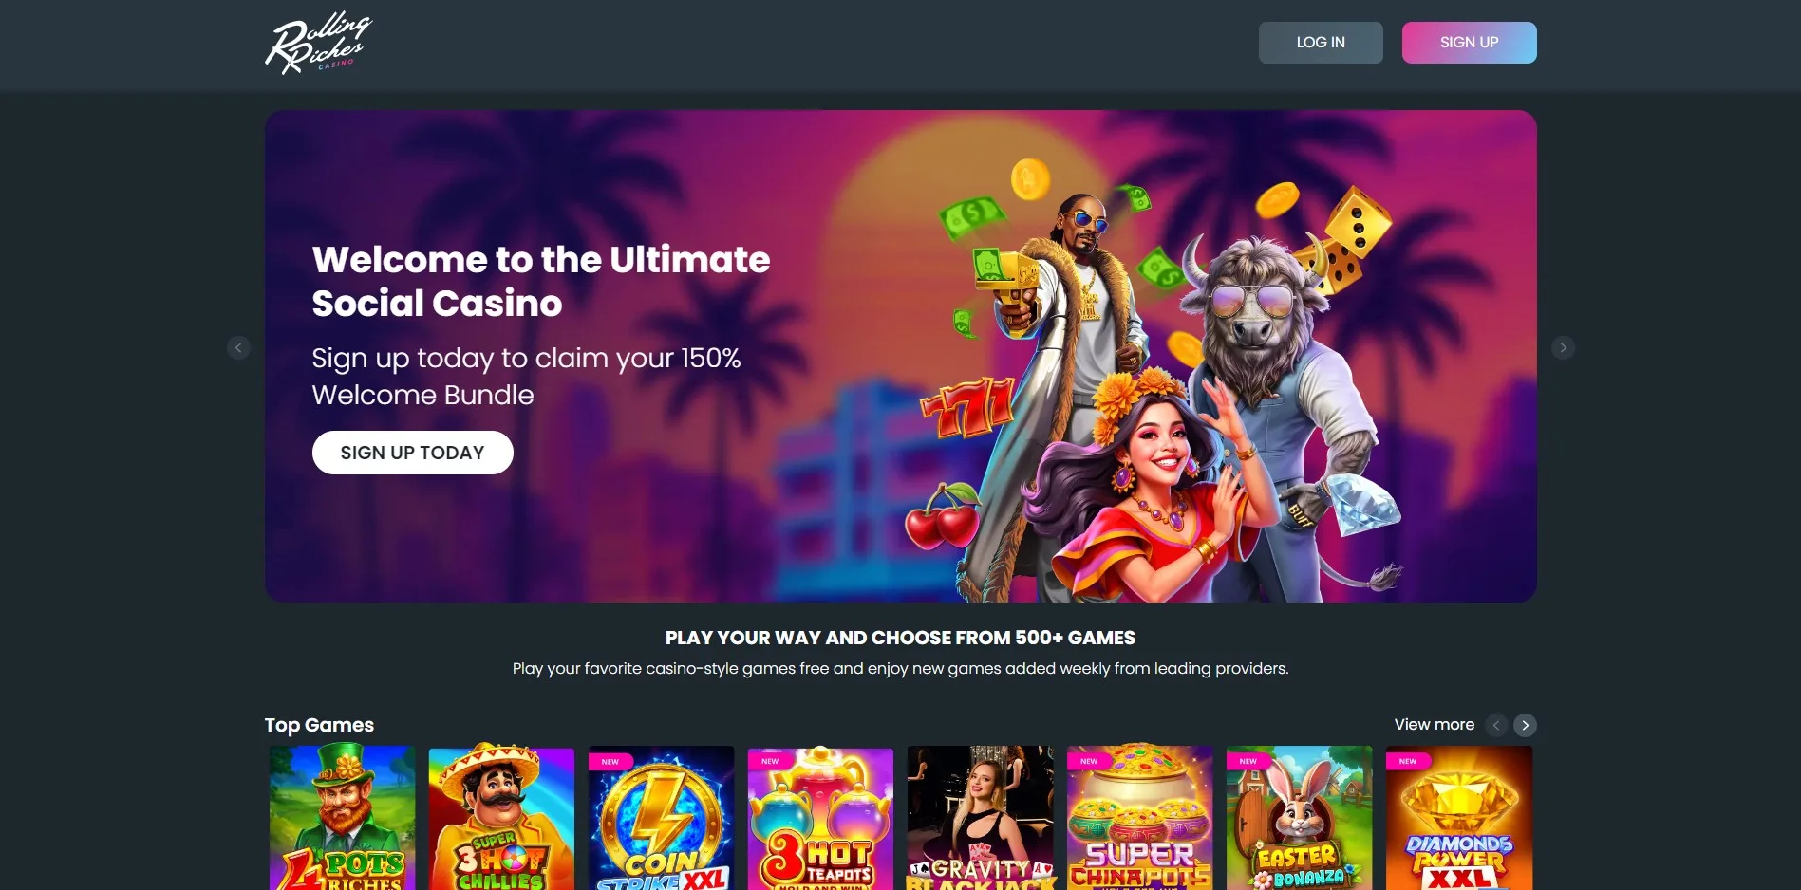Launch the Super China Pots game
The image size is (1801, 890).
click(1139, 818)
